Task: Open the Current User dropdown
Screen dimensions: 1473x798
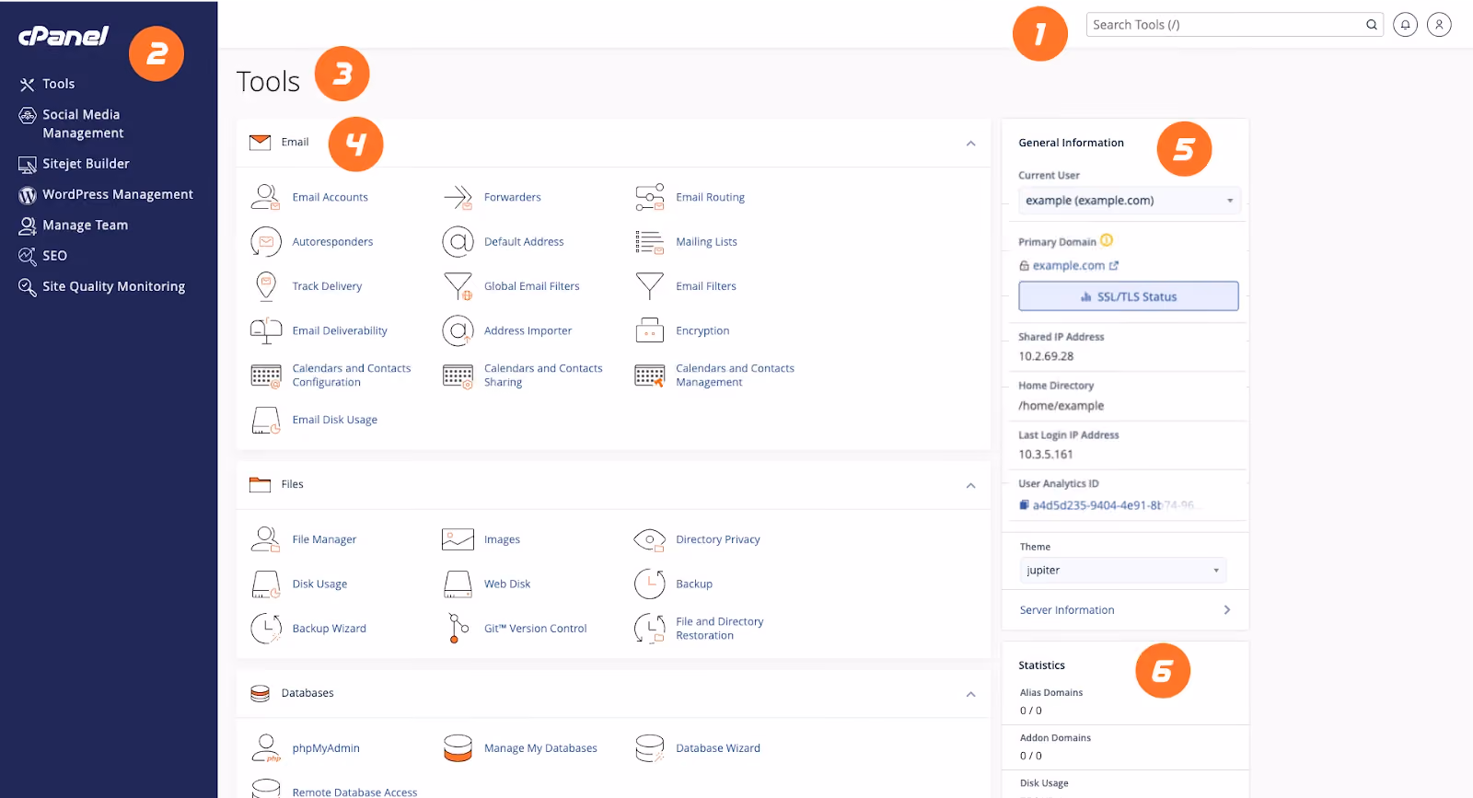Action: (1130, 201)
